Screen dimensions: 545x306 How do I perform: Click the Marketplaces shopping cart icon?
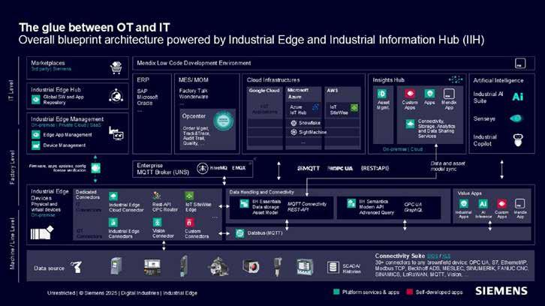[116, 67]
